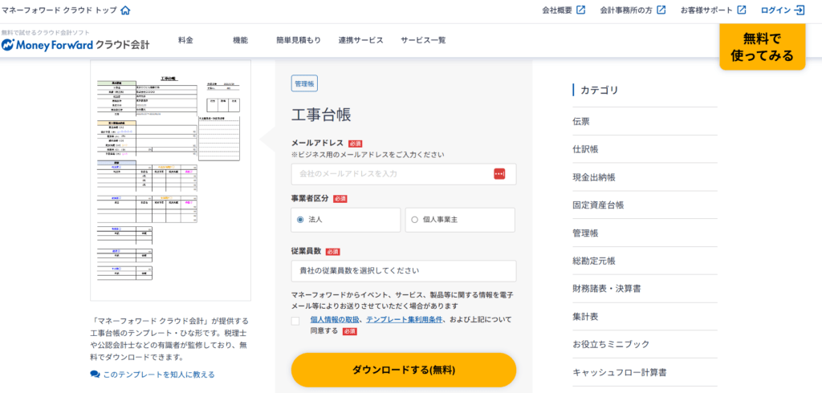822x393 pixels.
Task: Click the メールアドレス input field
Action: tap(392, 174)
